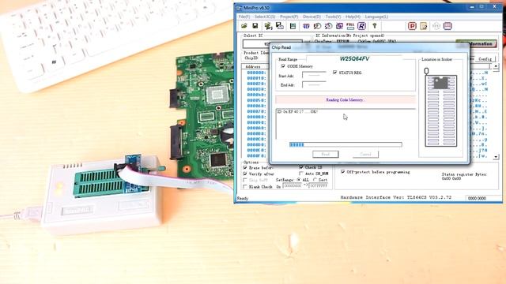Click the edit note toolbar icon
Screen dimensions: 506x284
(424, 26)
